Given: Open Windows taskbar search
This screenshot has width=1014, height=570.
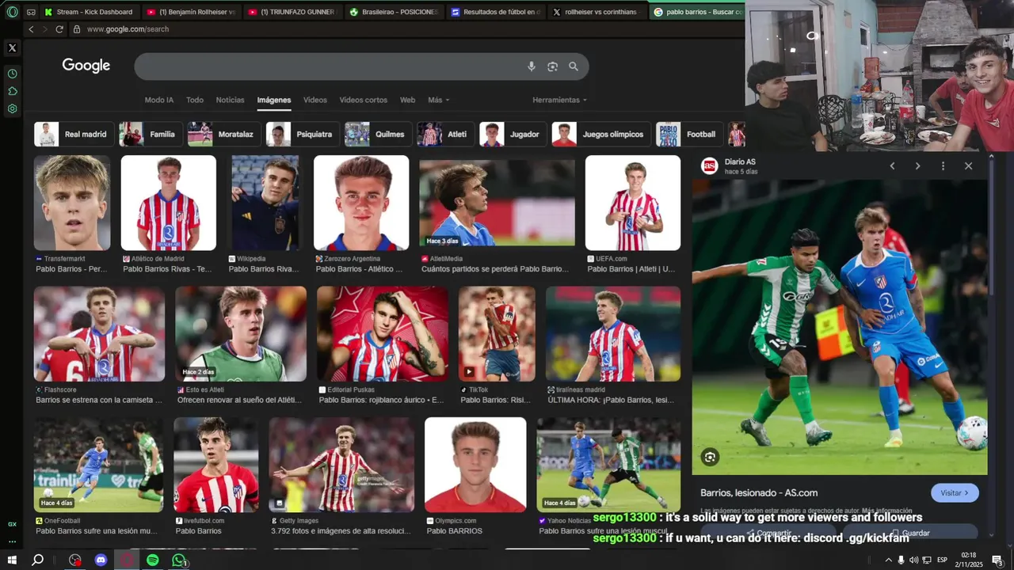Looking at the screenshot, I should point(37,560).
